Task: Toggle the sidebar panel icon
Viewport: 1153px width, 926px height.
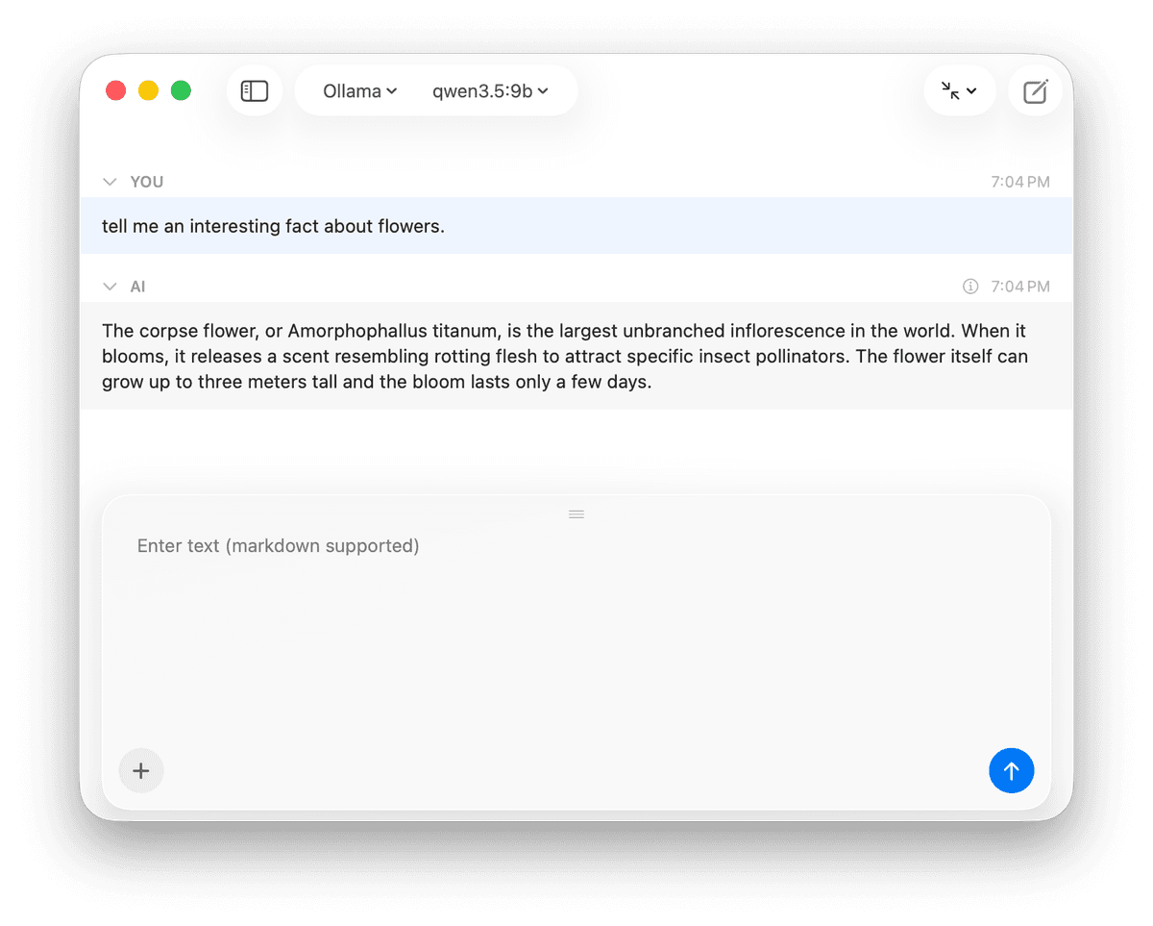Action: (x=254, y=89)
